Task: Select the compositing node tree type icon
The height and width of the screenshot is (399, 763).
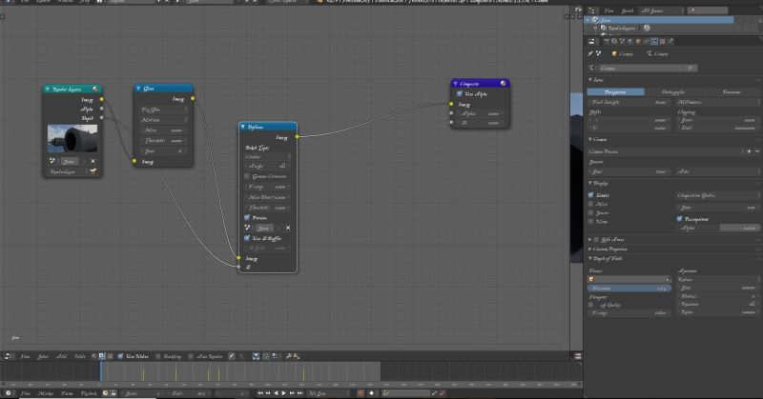Action: point(102,356)
